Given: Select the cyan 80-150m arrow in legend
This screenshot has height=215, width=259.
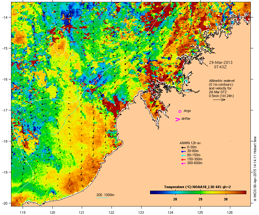Looking at the screenshot, I should (x=183, y=156).
